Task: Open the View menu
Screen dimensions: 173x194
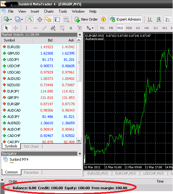Action: click(x=22, y=11)
